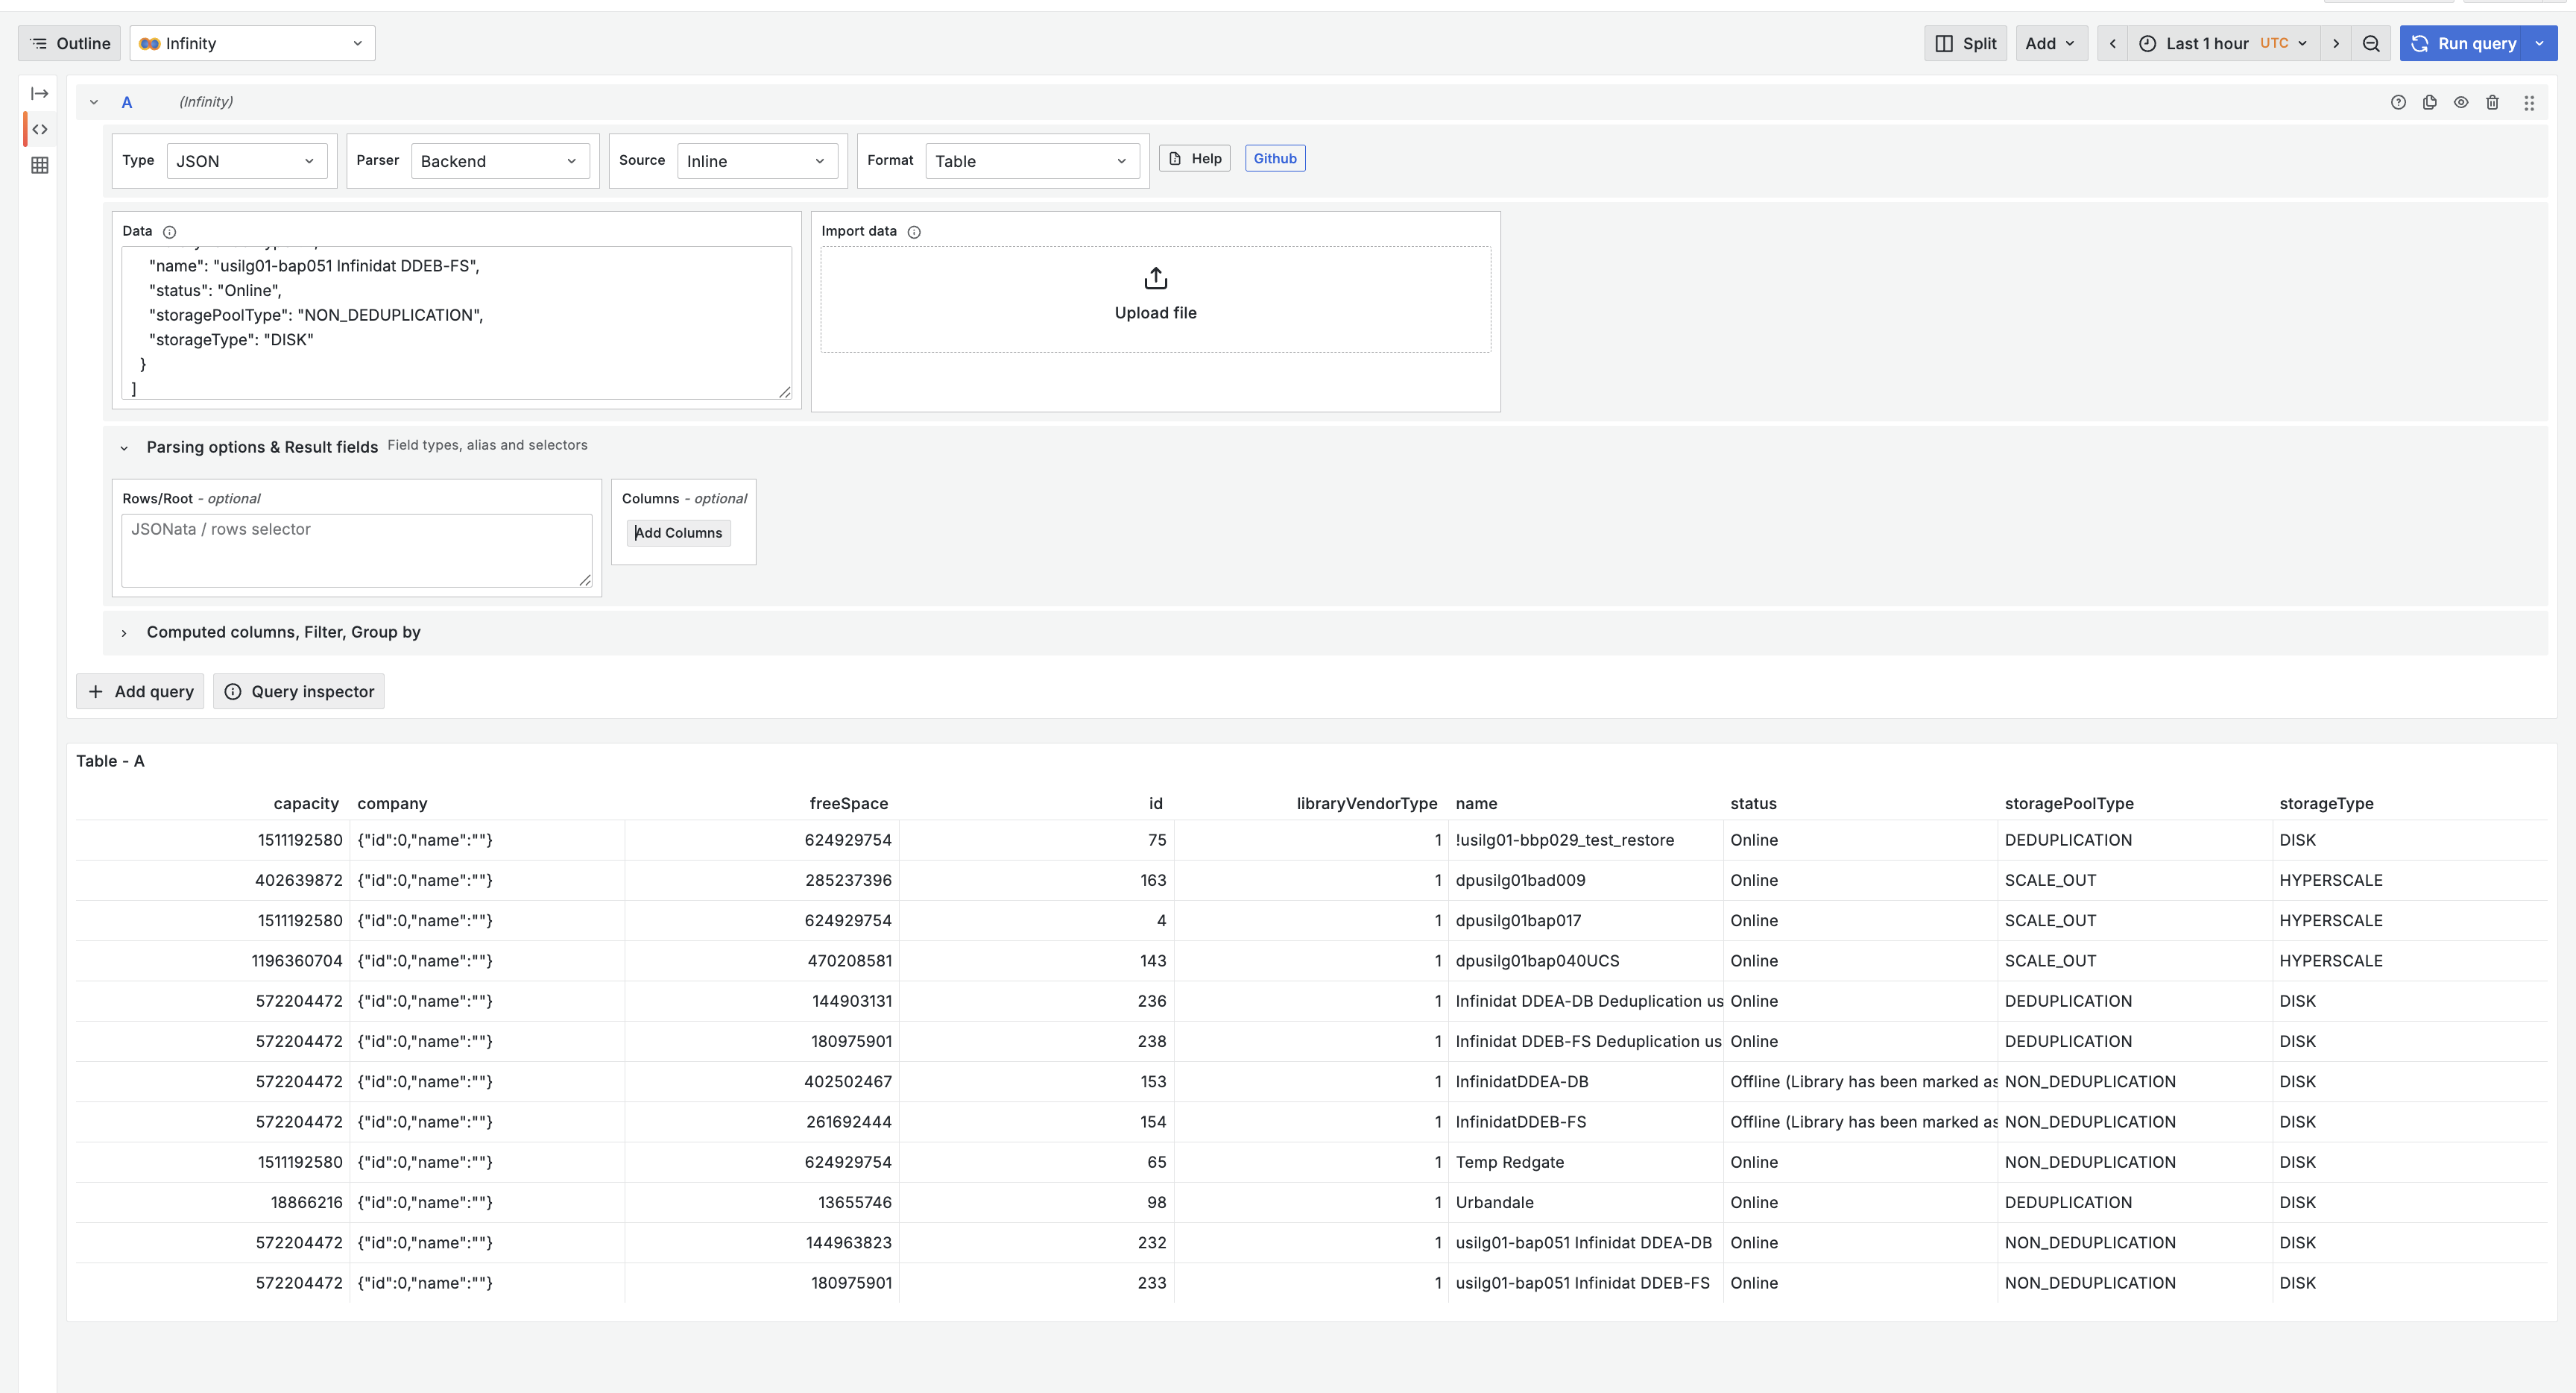Click the drag handle dots icon
This screenshot has width=2576, height=1393.
[x=2529, y=102]
